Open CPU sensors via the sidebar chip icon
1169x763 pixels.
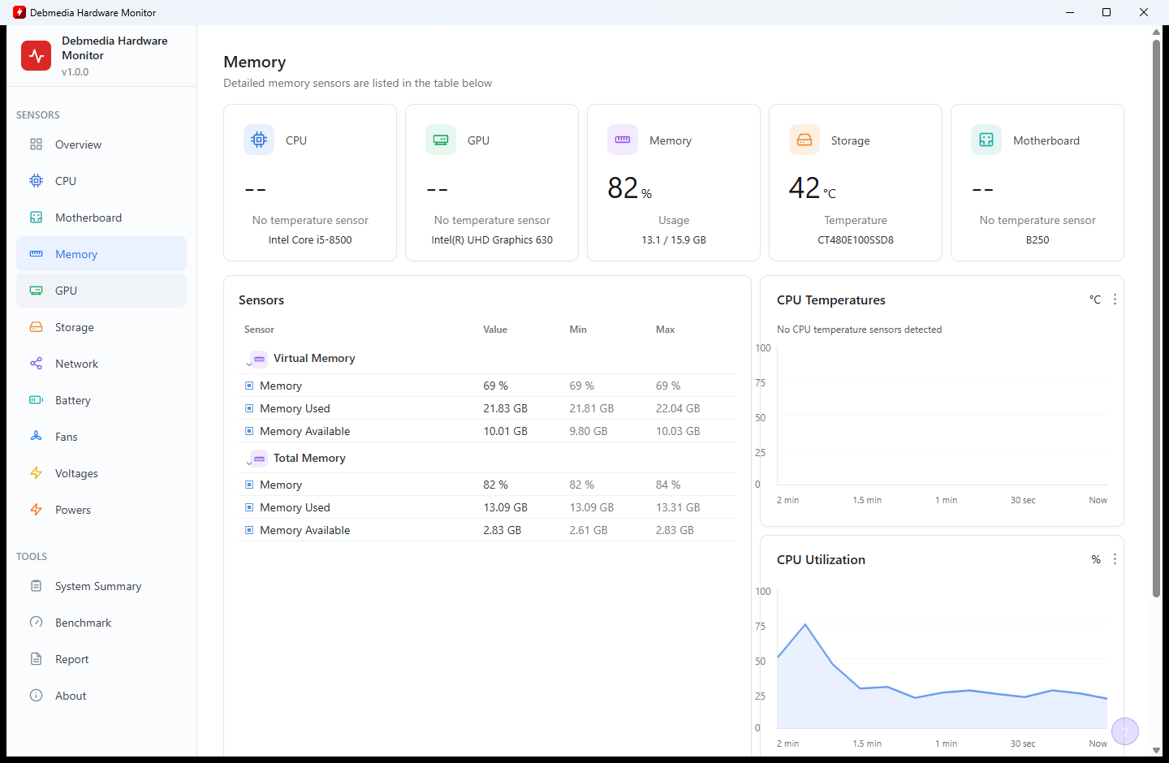pos(36,181)
